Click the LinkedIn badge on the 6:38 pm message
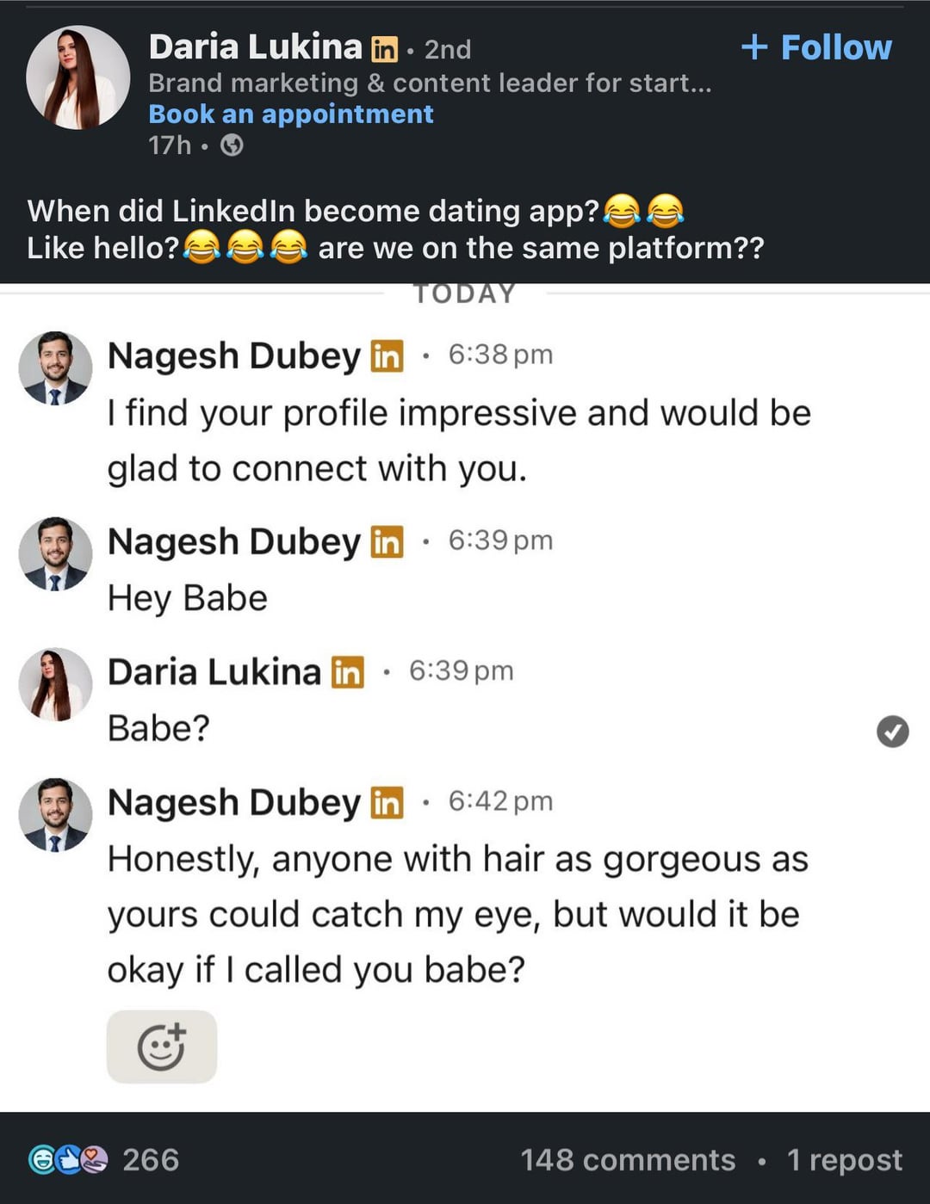The height and width of the screenshot is (1204, 930). [x=387, y=355]
